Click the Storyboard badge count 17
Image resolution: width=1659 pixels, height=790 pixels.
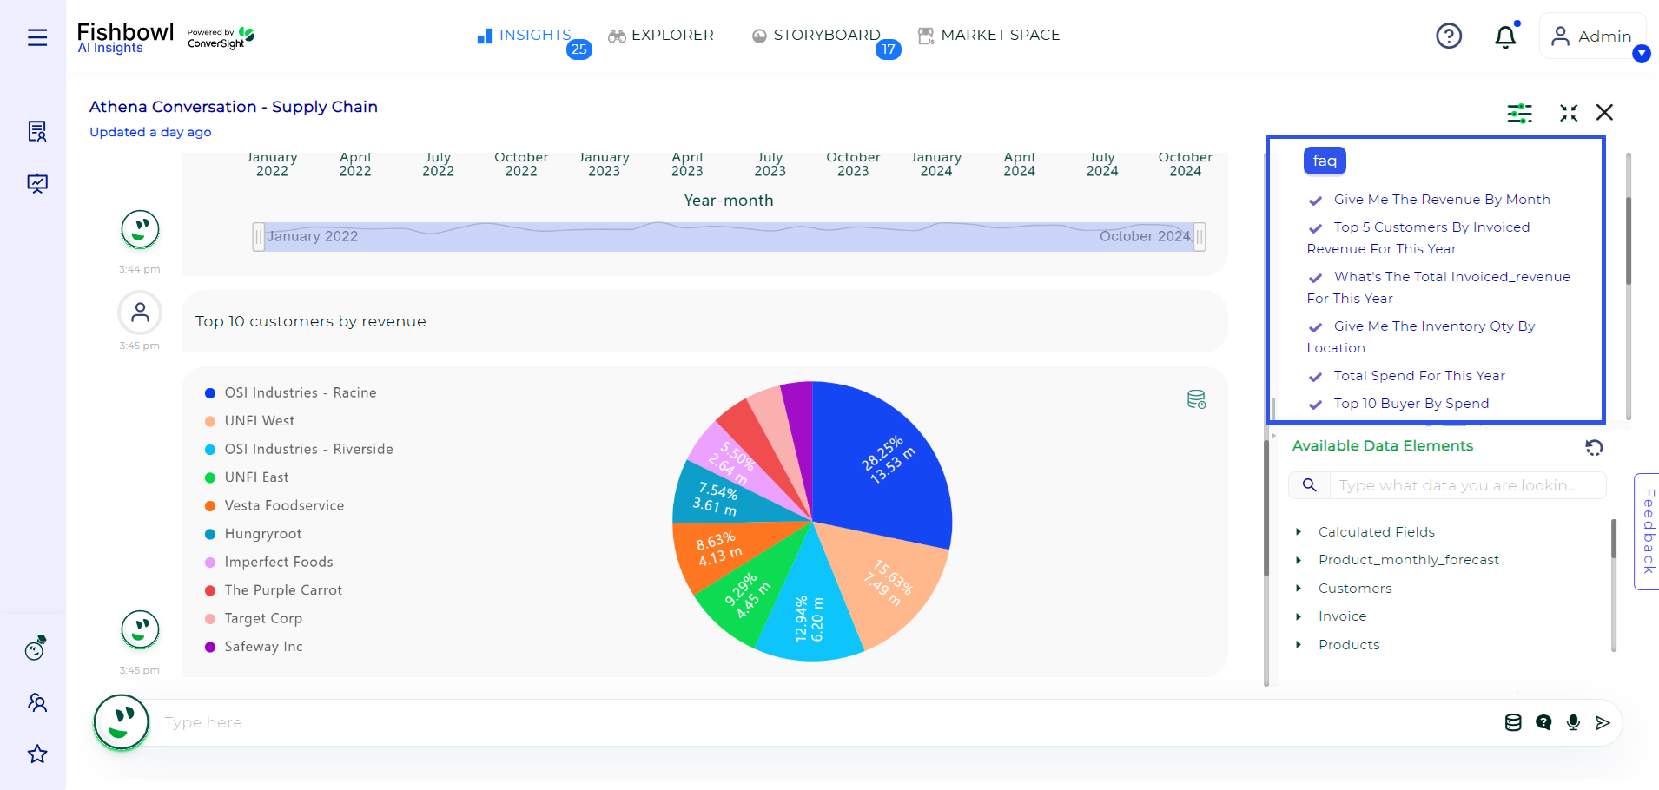click(889, 49)
